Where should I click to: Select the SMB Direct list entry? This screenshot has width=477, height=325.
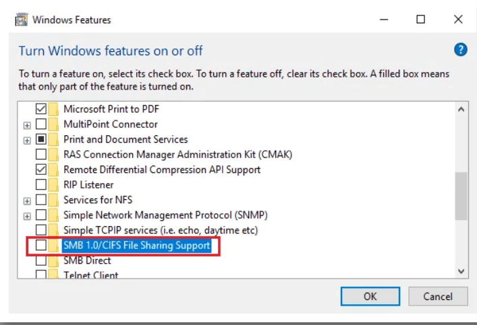[x=87, y=260]
